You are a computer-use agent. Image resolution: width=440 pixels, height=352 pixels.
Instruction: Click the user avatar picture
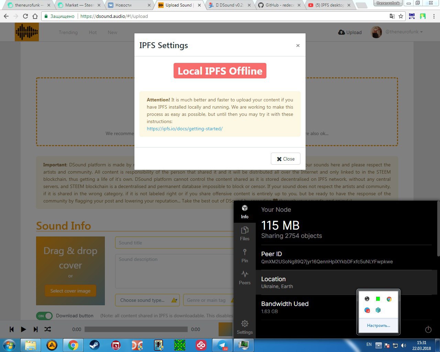[376, 32]
